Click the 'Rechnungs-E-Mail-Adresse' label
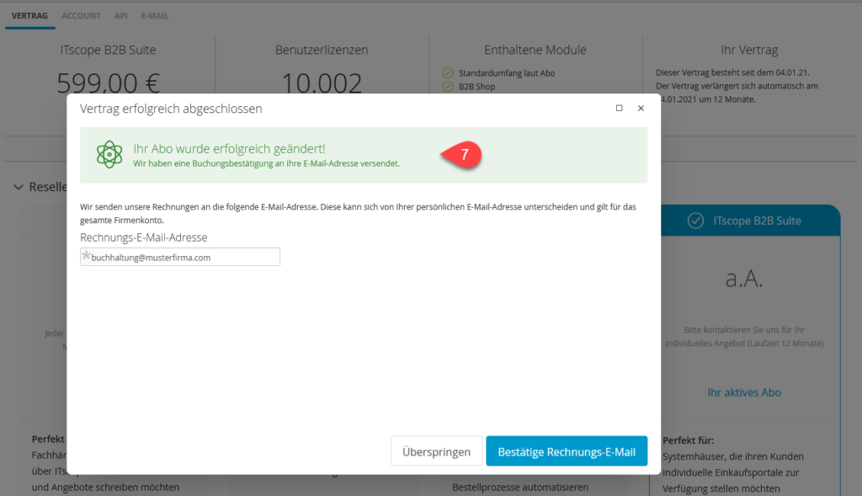This screenshot has width=862, height=496. pyautogui.click(x=143, y=237)
